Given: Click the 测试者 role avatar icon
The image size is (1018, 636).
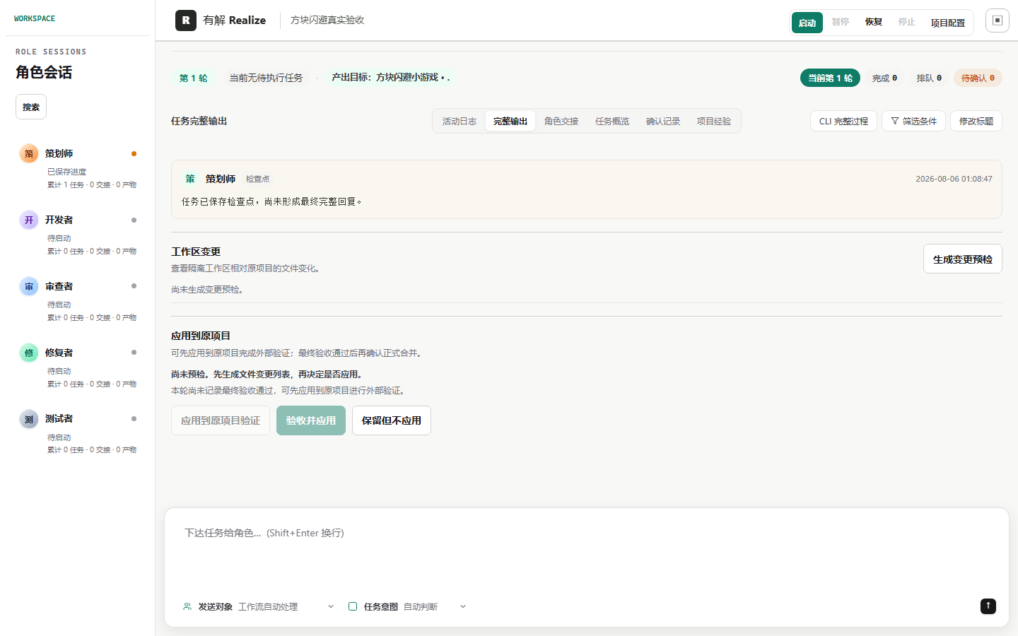Looking at the screenshot, I should pos(29,419).
